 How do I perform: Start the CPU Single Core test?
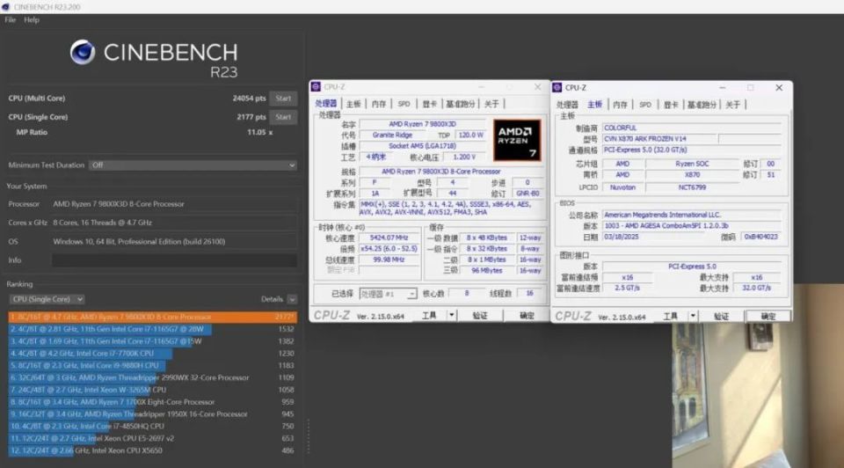[283, 117]
